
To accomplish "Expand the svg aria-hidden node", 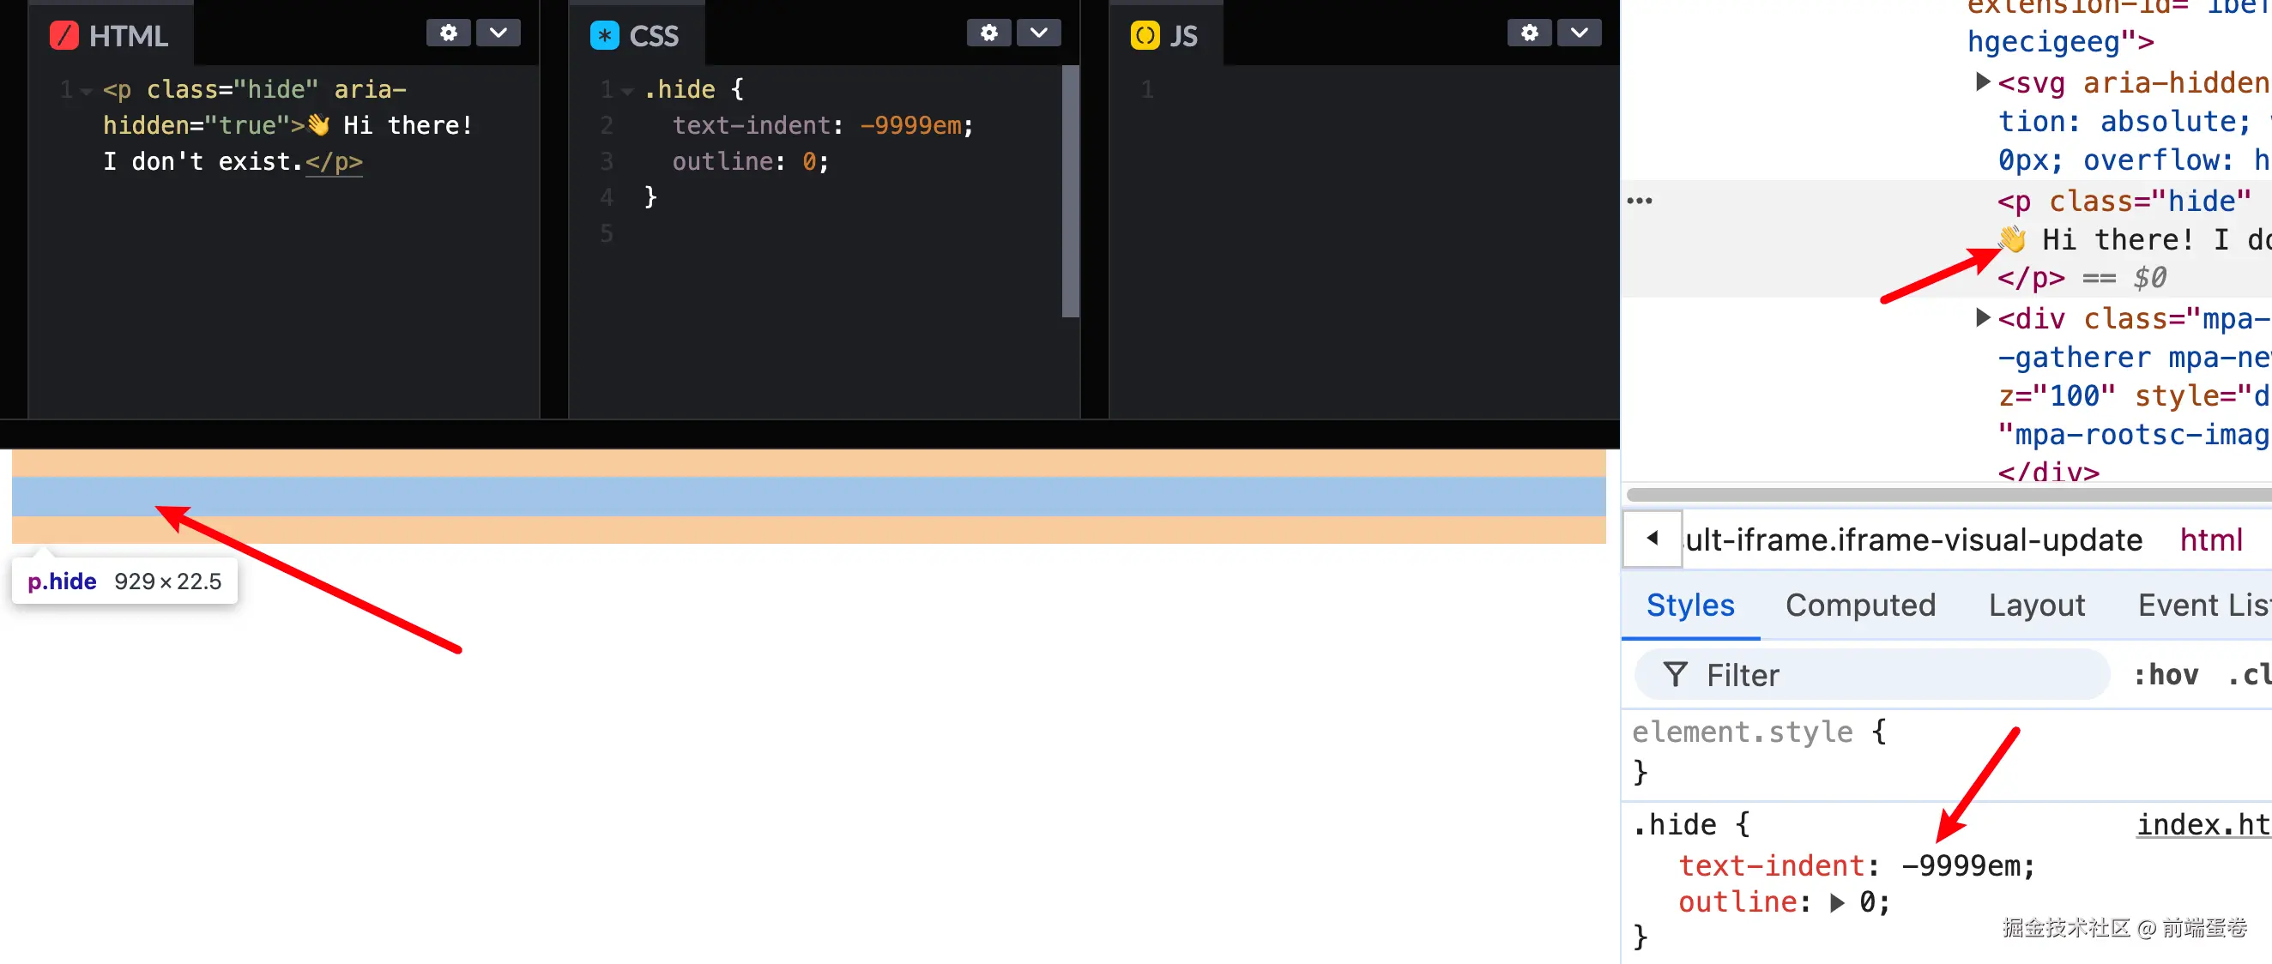I will click(x=1982, y=82).
